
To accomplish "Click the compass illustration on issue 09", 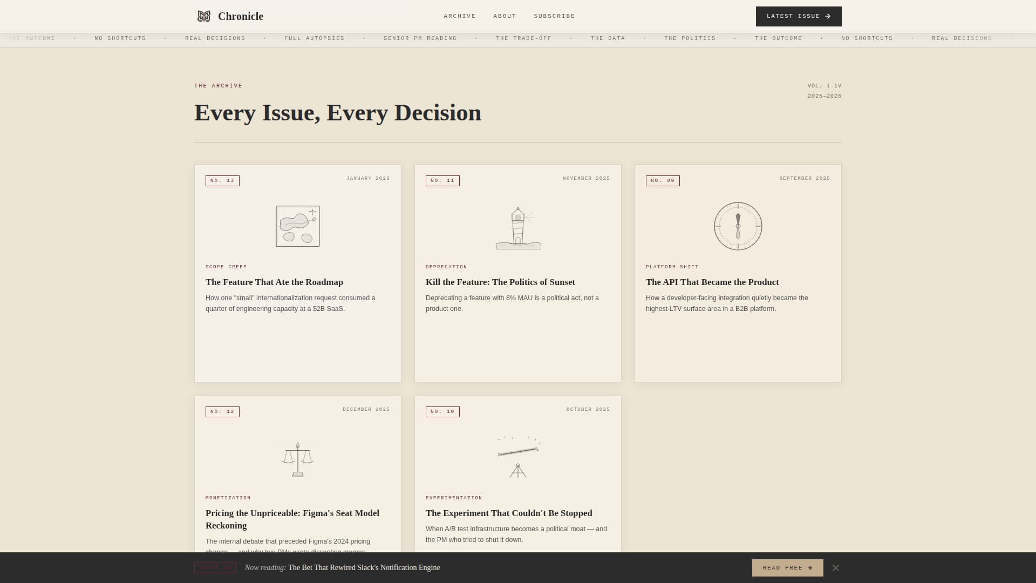I will coord(738,226).
